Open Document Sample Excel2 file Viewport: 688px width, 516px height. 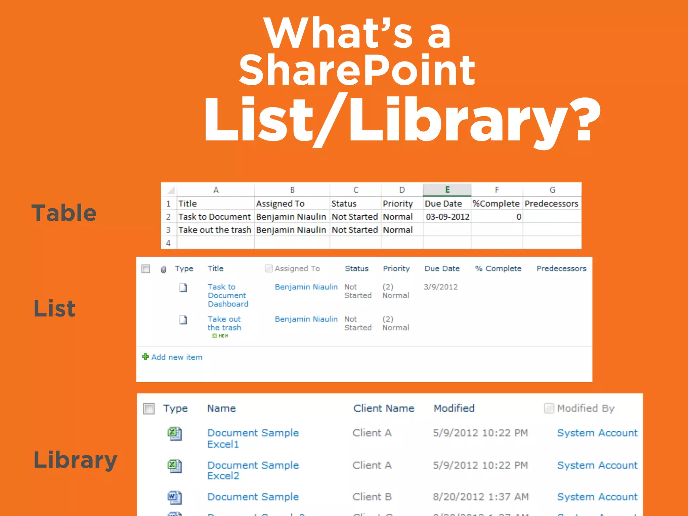(x=253, y=470)
